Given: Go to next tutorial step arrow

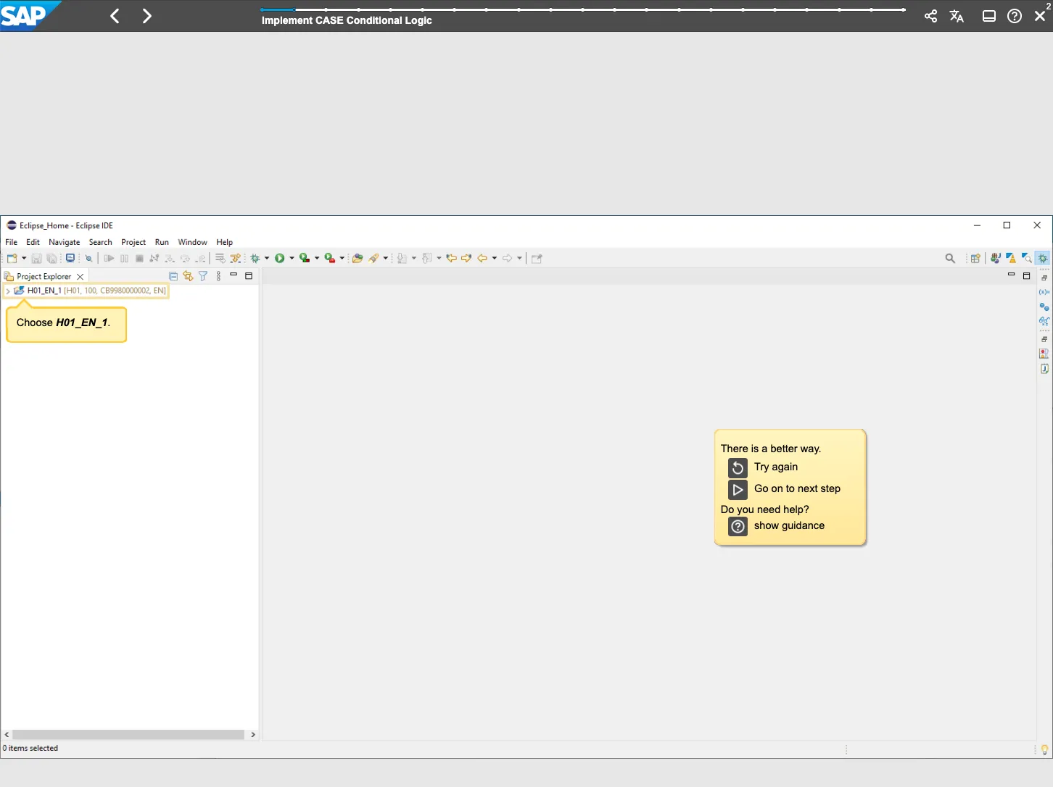Looking at the screenshot, I should click(x=147, y=16).
